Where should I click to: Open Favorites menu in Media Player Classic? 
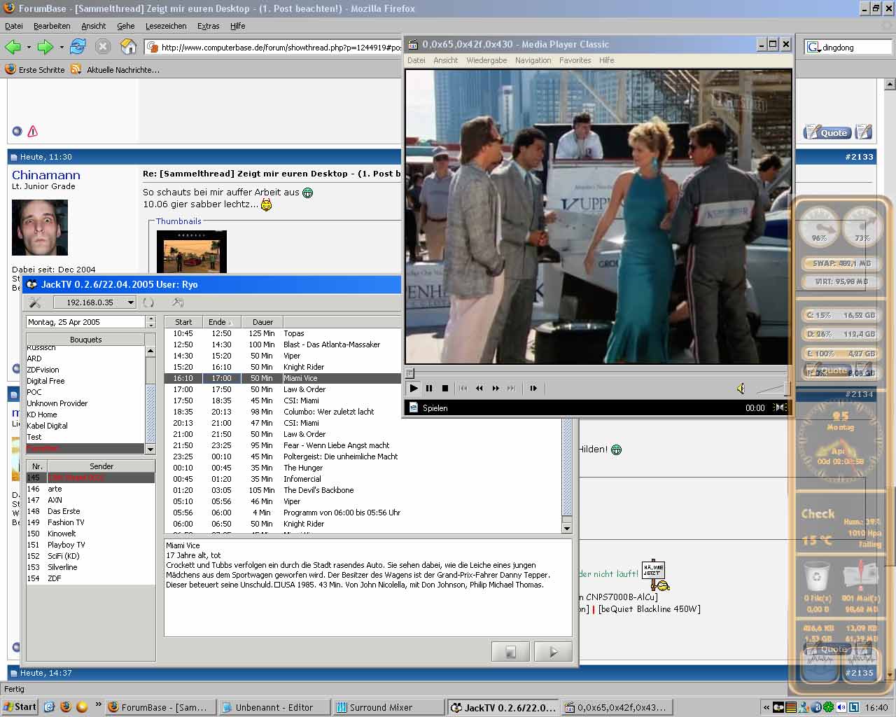[x=575, y=60]
